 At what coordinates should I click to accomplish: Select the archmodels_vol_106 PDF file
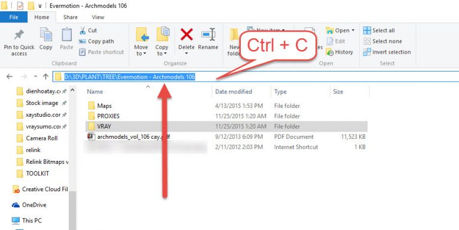click(x=129, y=136)
